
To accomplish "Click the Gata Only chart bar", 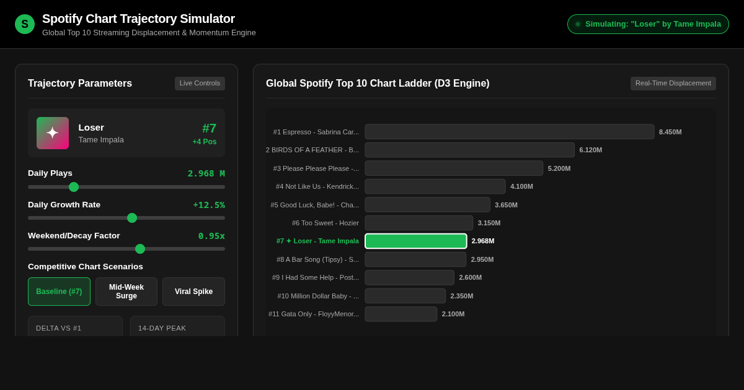I will (401, 314).
